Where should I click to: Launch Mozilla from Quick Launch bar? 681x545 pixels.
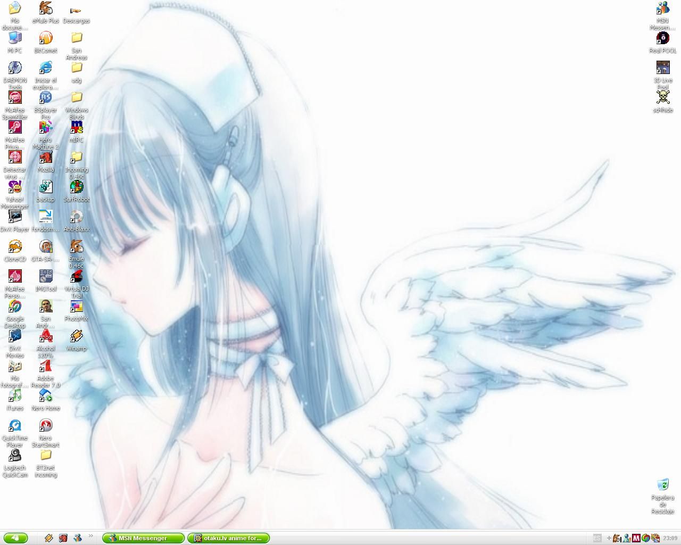63,538
